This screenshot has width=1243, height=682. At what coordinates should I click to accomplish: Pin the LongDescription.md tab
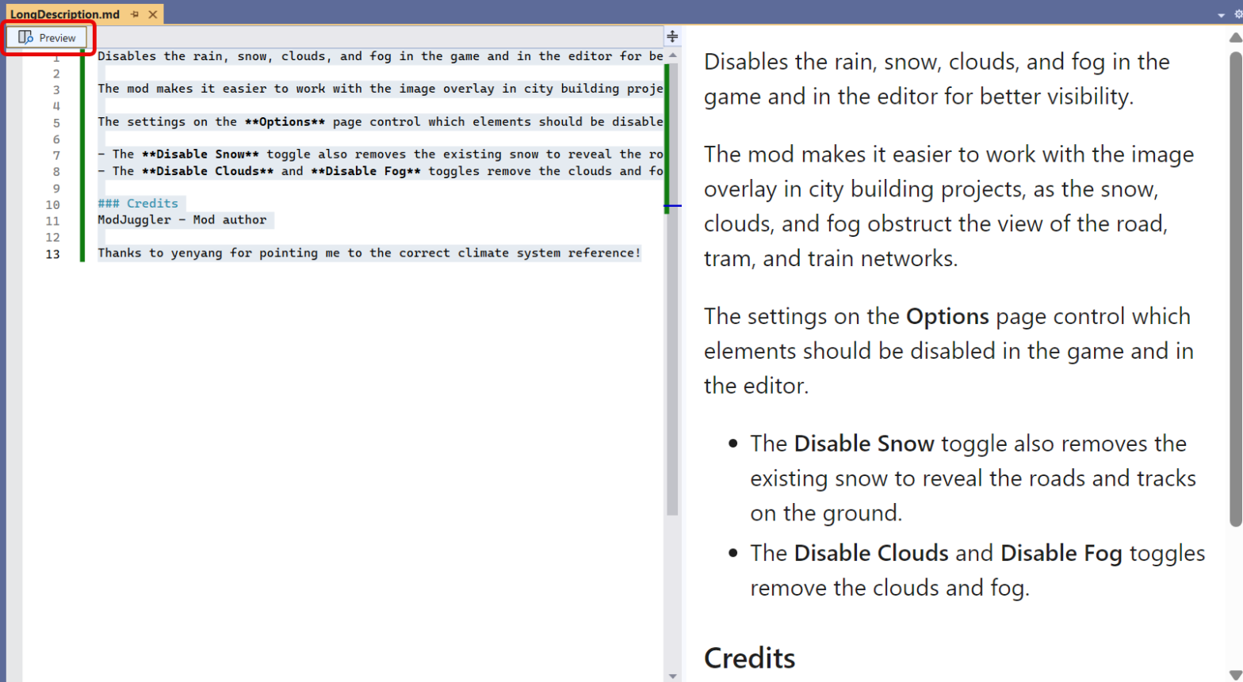135,14
